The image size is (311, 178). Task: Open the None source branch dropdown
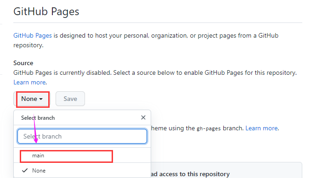[32, 99]
